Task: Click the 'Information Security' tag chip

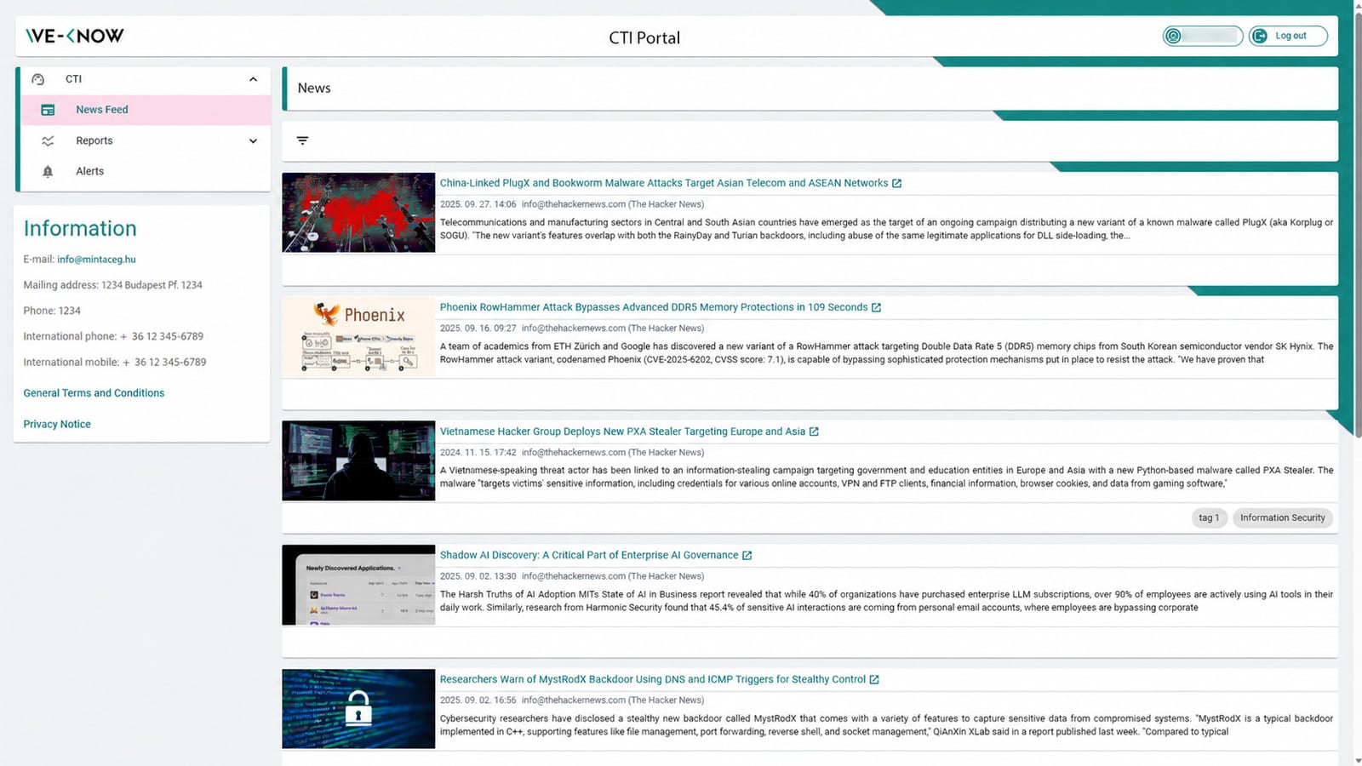Action: [x=1283, y=517]
